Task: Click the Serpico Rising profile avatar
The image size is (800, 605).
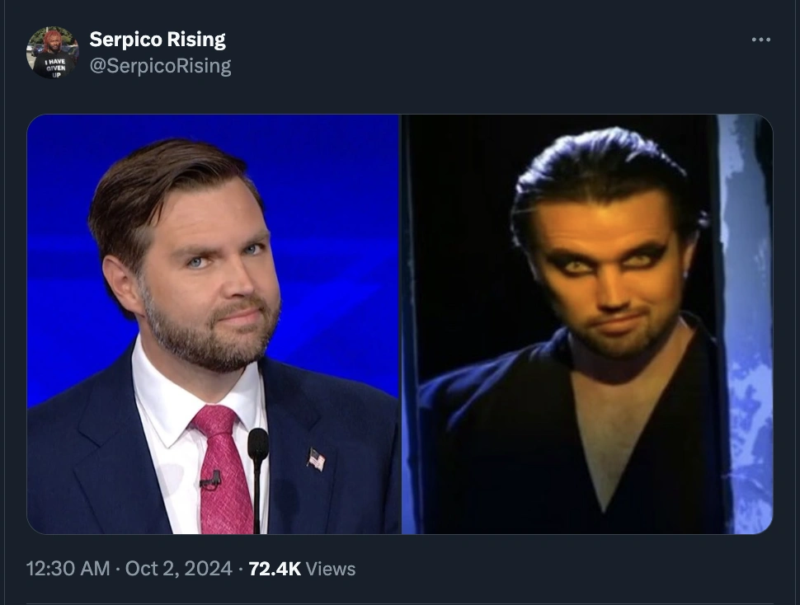Action: coord(52,52)
